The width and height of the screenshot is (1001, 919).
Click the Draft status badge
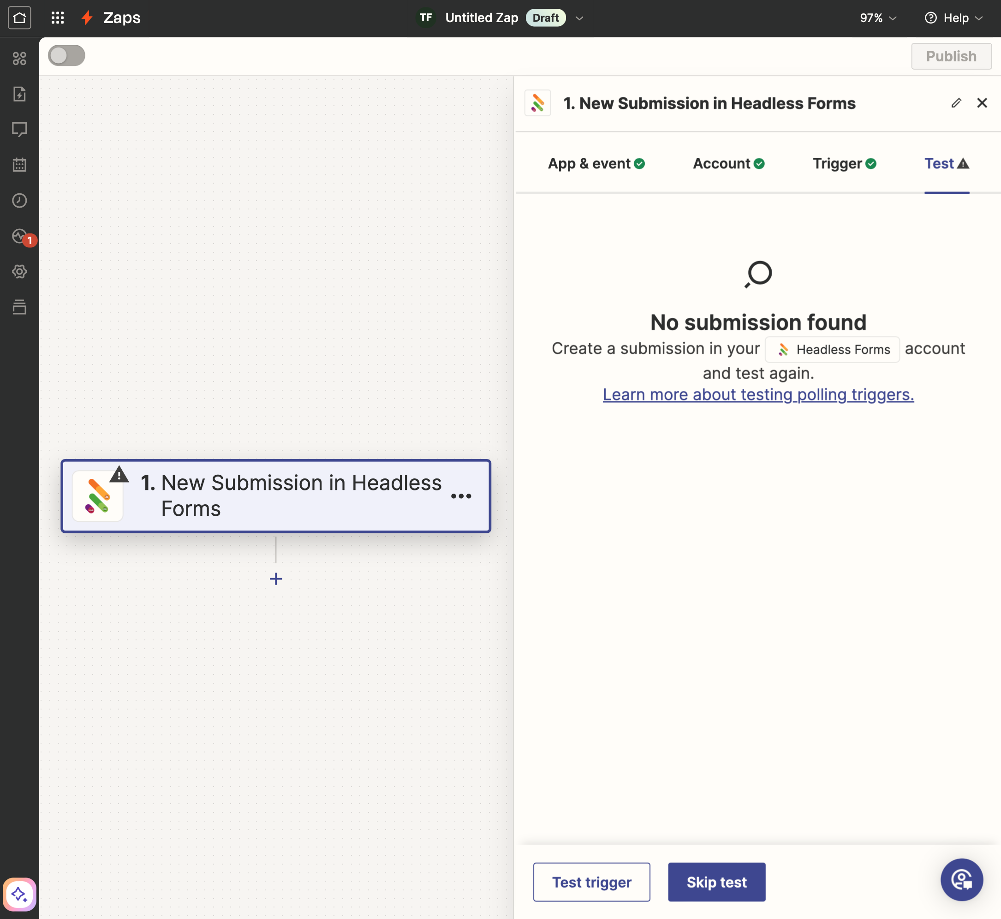(x=546, y=18)
